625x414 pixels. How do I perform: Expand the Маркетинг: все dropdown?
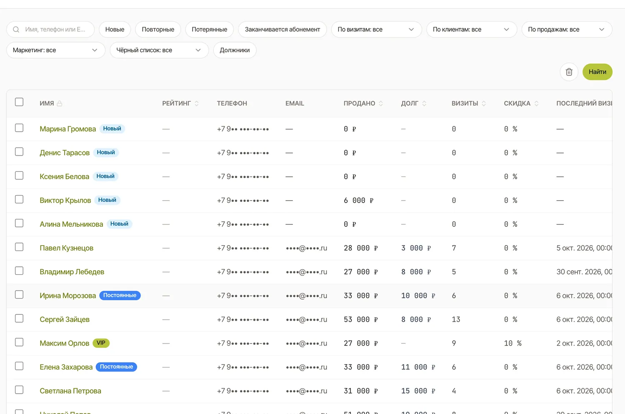55,50
